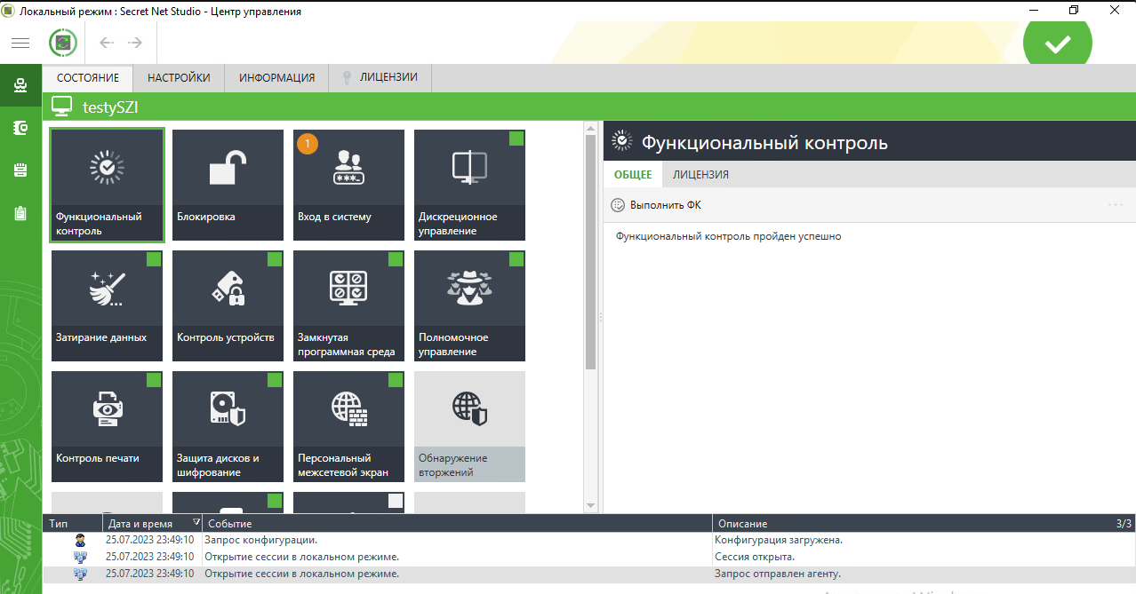Toggle green square on Замкнутая программная среда tile

396,259
